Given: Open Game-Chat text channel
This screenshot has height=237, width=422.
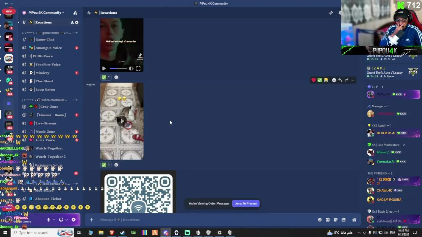Looking at the screenshot, I should 50,39.
